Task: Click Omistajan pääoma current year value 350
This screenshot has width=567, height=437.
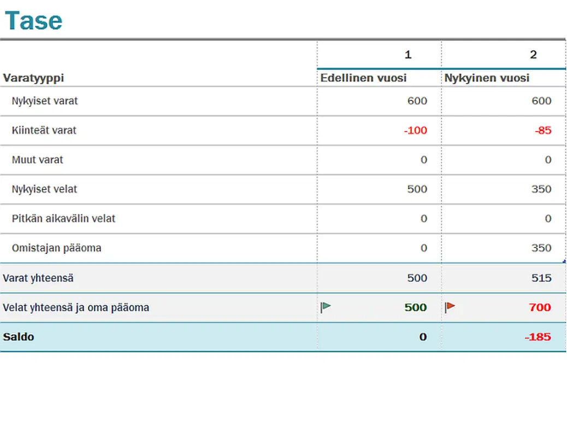Action: (541, 249)
